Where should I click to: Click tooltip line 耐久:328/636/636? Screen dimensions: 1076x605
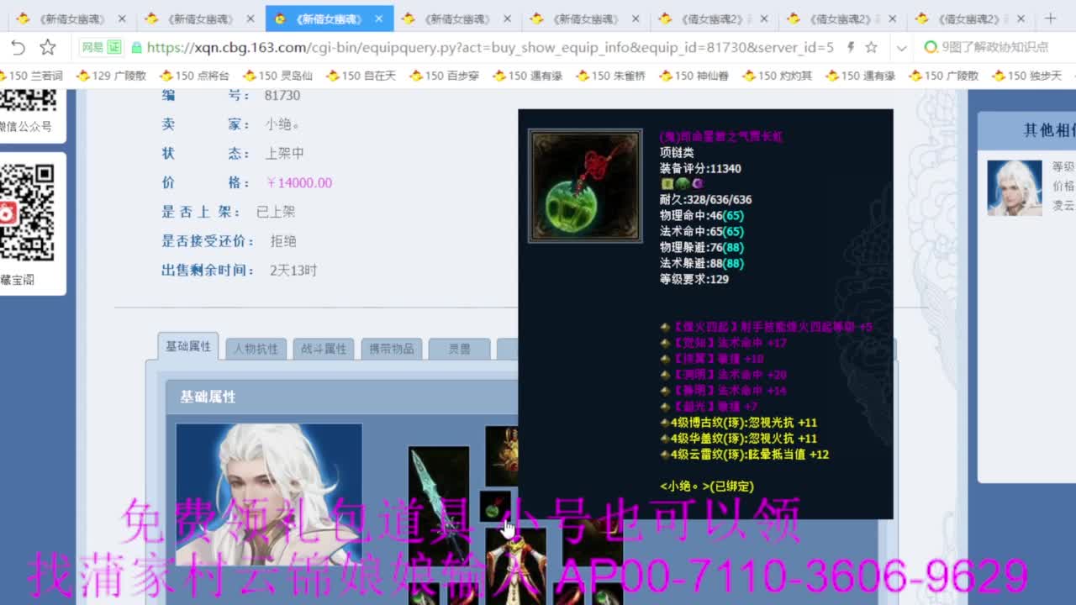706,200
